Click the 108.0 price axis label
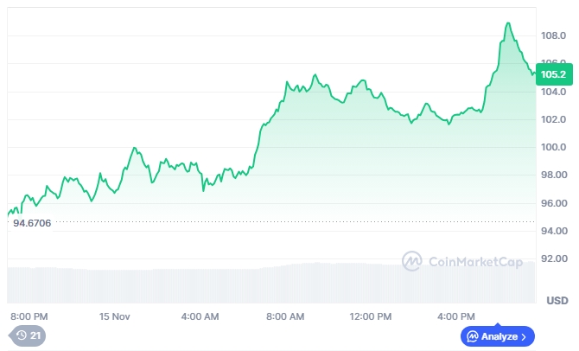The image size is (579, 351). coord(553,36)
